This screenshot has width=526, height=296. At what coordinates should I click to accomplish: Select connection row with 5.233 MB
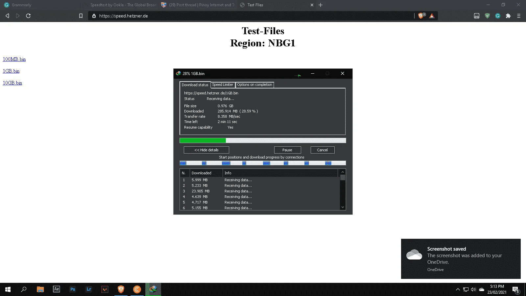(x=260, y=185)
